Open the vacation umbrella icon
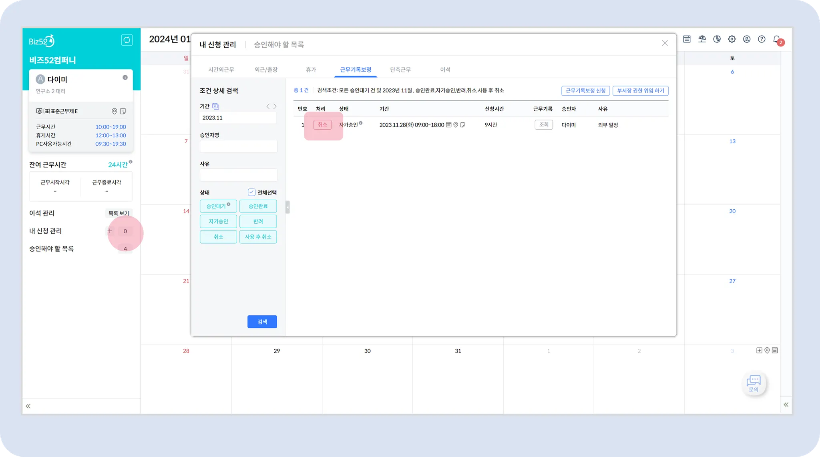 (702, 39)
